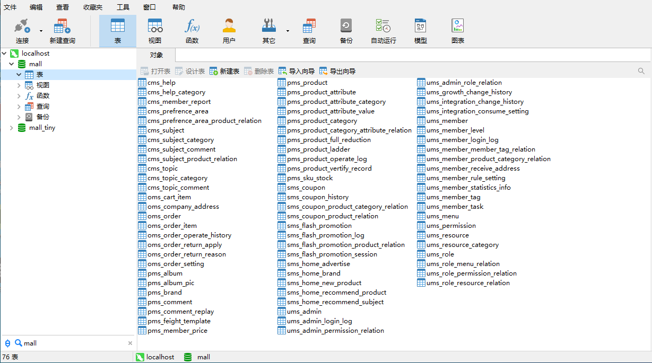
Task: Launch the 导出向导 (Export Wizard)
Action: point(337,71)
